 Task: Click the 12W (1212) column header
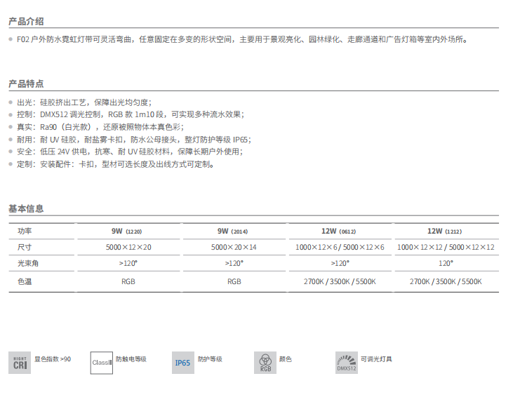coord(444,231)
